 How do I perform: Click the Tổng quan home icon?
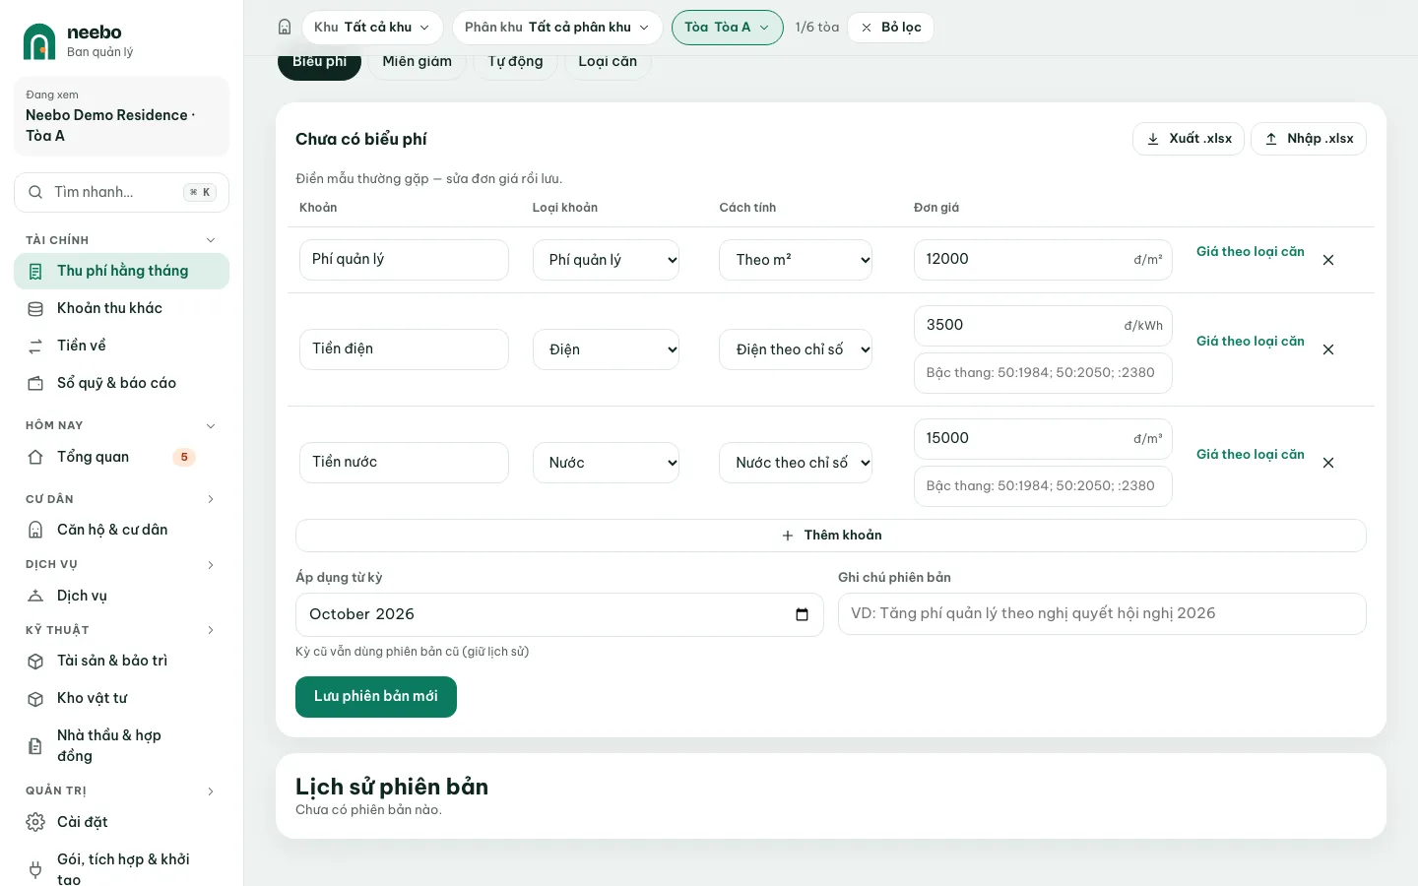[35, 457]
